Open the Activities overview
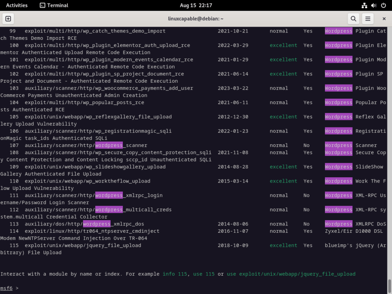This screenshot has width=392, height=294. 17,5
